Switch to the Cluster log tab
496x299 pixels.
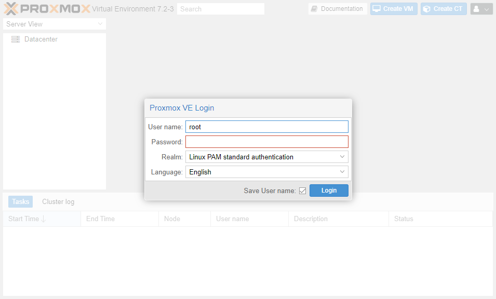58,201
